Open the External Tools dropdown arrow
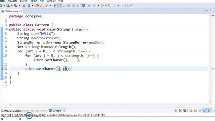Image resolution: width=215 pixels, height=121 pixels. click(19, 6)
